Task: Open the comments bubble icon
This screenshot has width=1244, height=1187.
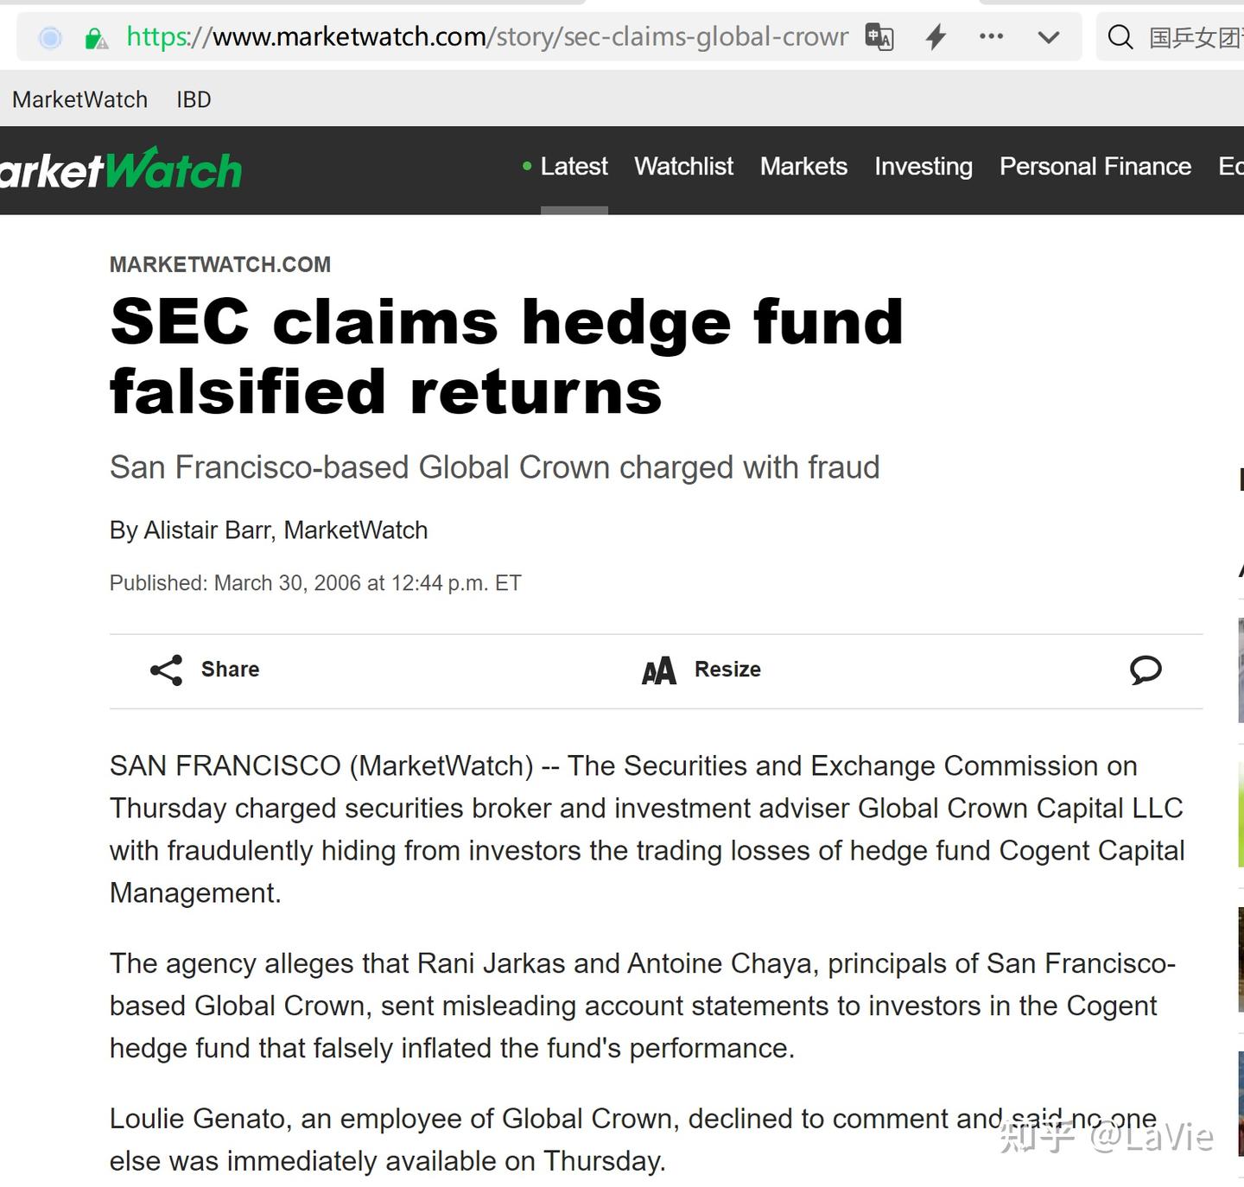Action: 1146,670
